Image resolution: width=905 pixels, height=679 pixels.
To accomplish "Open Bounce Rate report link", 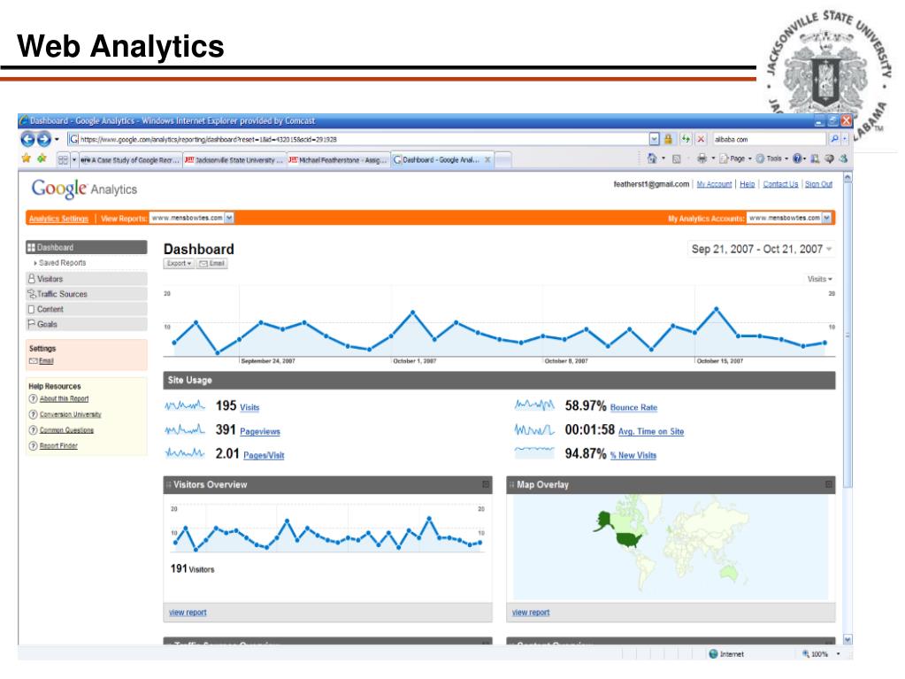I will coord(633,407).
